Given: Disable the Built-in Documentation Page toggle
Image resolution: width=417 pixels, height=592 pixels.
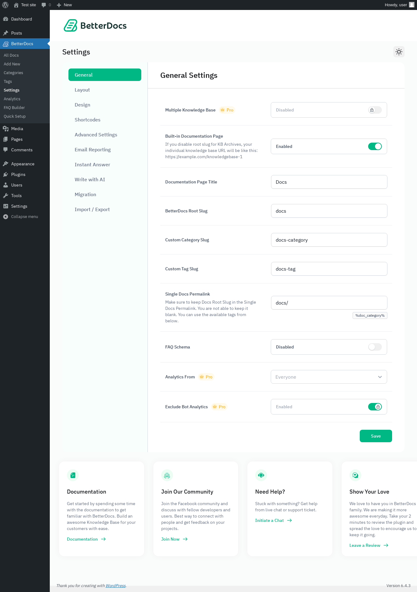Looking at the screenshot, I should pyautogui.click(x=375, y=146).
